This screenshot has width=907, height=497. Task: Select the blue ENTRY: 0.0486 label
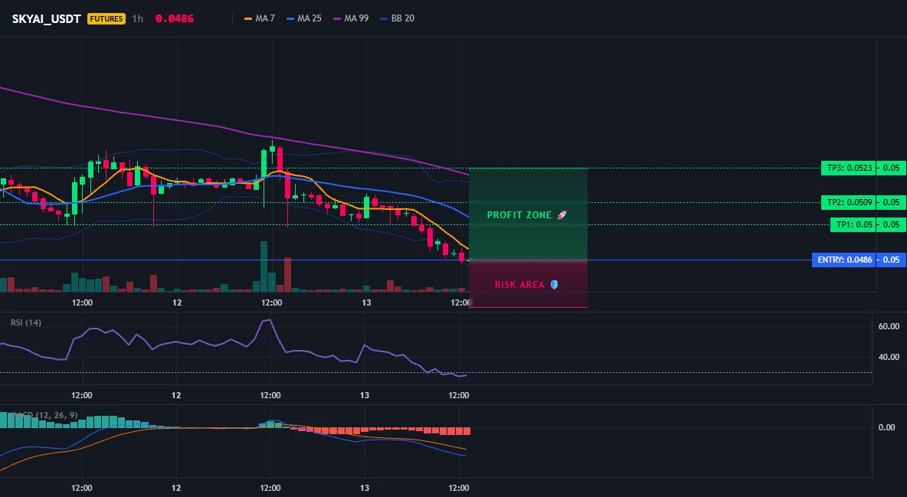pos(844,260)
